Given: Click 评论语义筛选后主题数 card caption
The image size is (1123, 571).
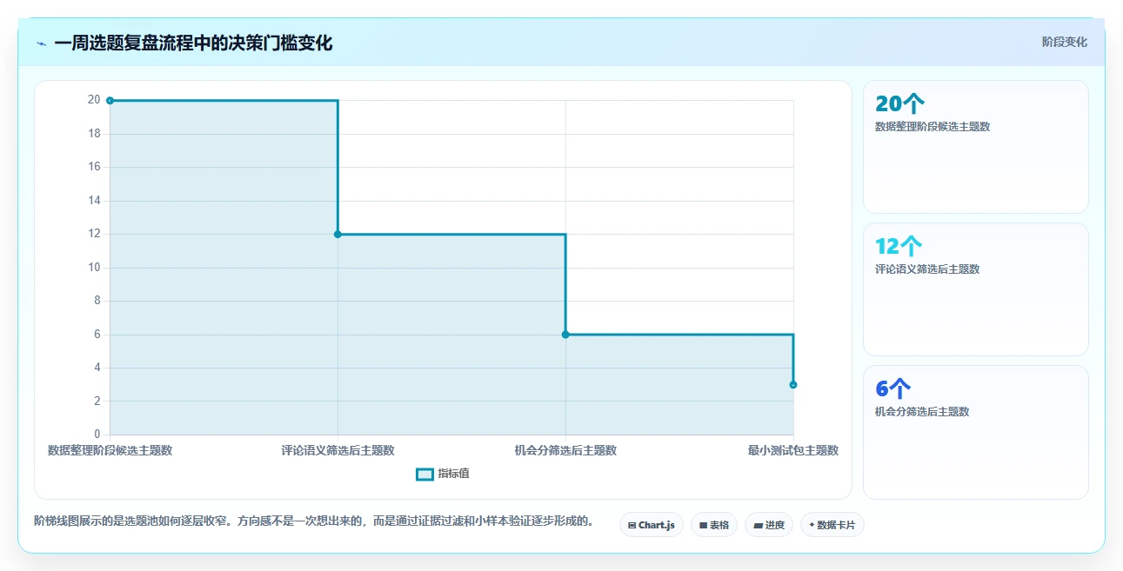Looking at the screenshot, I should pos(927,269).
